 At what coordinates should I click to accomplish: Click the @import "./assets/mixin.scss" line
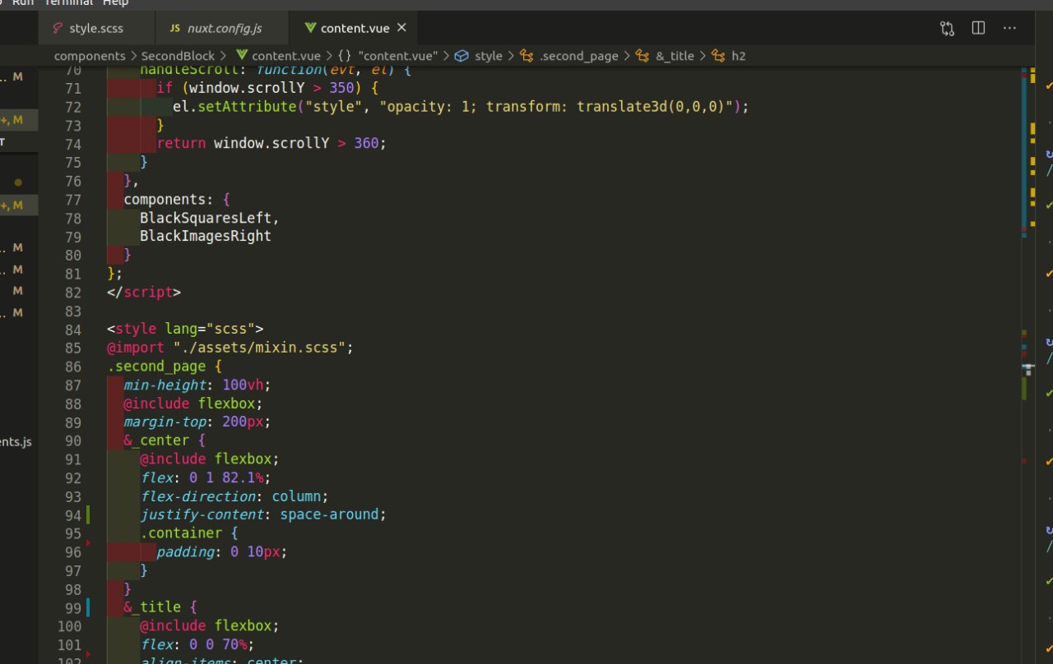pyautogui.click(x=230, y=348)
